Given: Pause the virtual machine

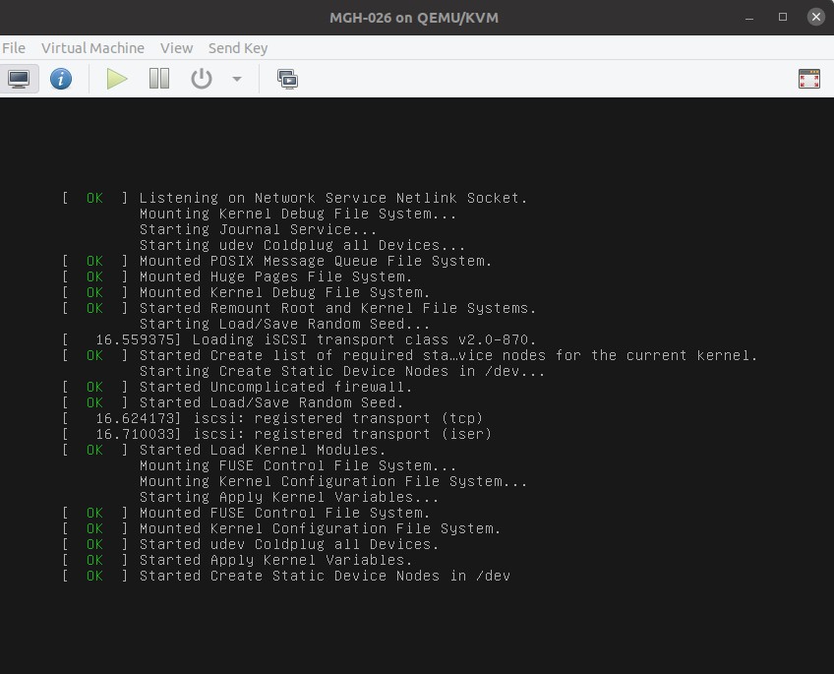Looking at the screenshot, I should coord(159,79).
